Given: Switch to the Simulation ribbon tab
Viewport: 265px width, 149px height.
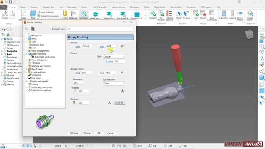Looking at the screenshot, I should [x=191, y=7].
